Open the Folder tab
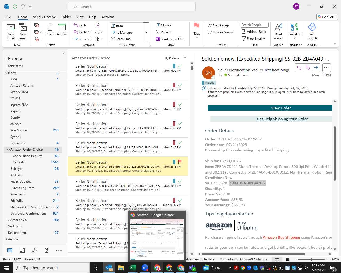 (x=66, y=17)
